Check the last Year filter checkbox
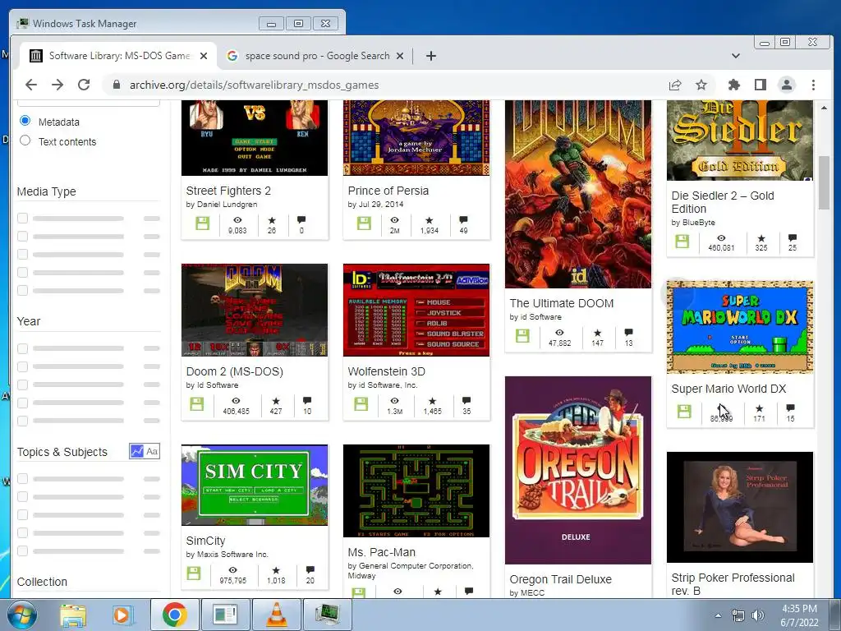This screenshot has height=631, width=841. coord(22,421)
